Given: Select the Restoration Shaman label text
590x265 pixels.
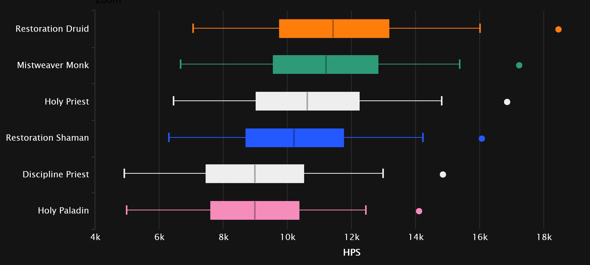Looking at the screenshot, I should click(47, 138).
